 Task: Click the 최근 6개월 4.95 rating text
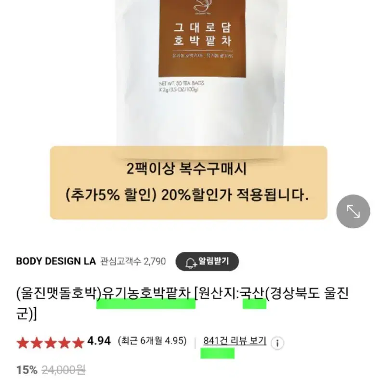click(x=152, y=341)
